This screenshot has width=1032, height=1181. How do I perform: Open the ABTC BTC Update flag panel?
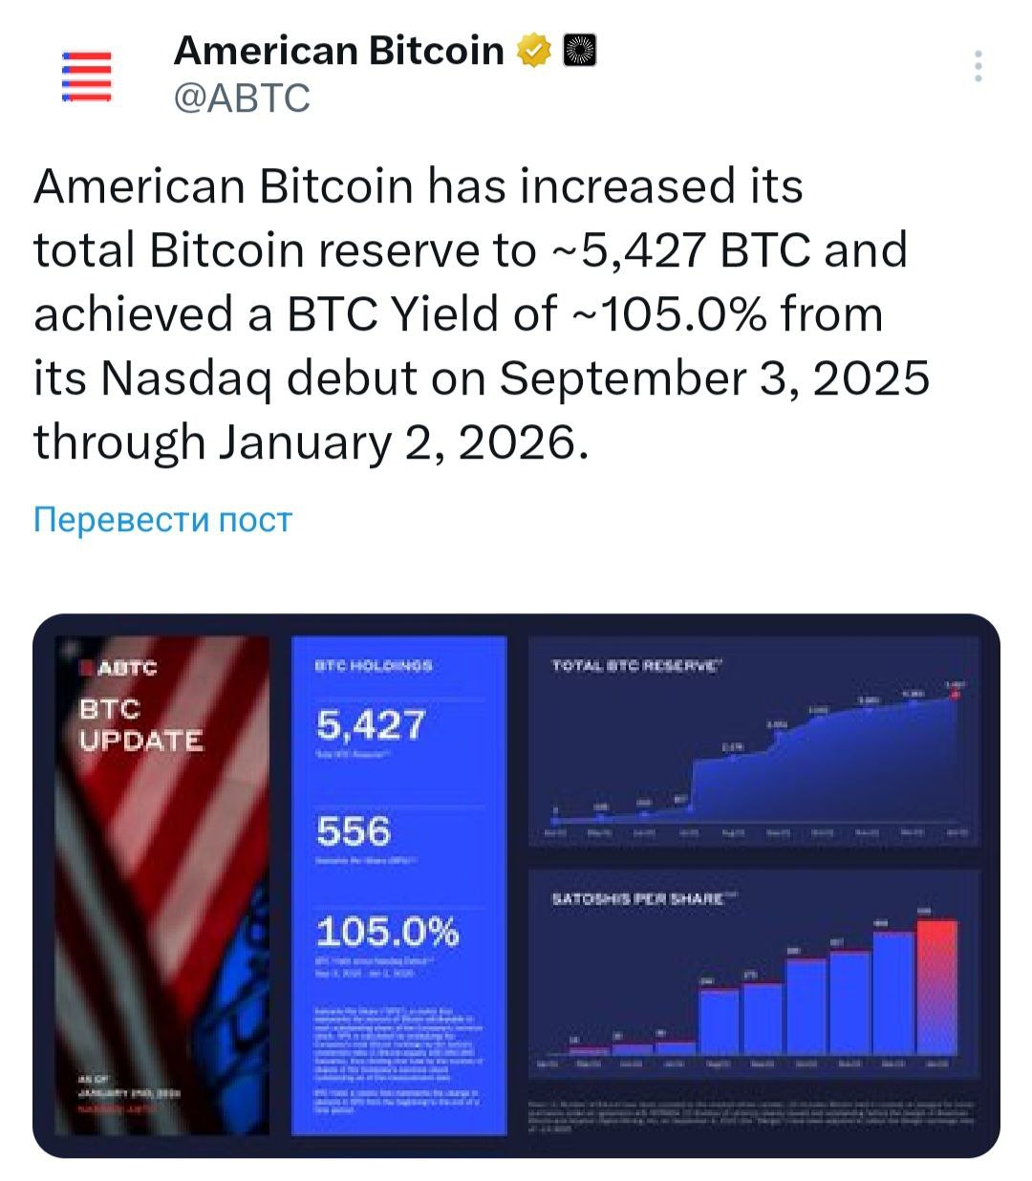pos(162,884)
